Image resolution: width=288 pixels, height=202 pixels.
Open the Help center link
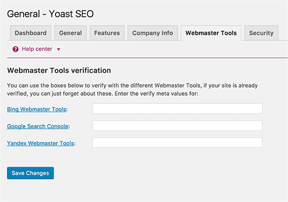37,49
